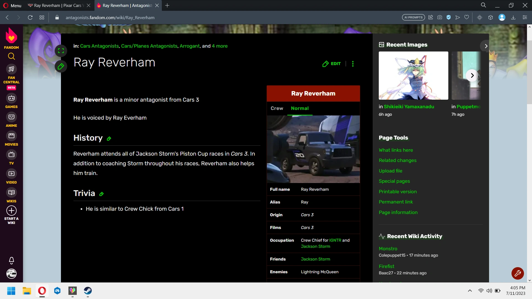Viewport: 532px width, 299px height.
Task: Open the Anime section icon
Action: (11, 117)
